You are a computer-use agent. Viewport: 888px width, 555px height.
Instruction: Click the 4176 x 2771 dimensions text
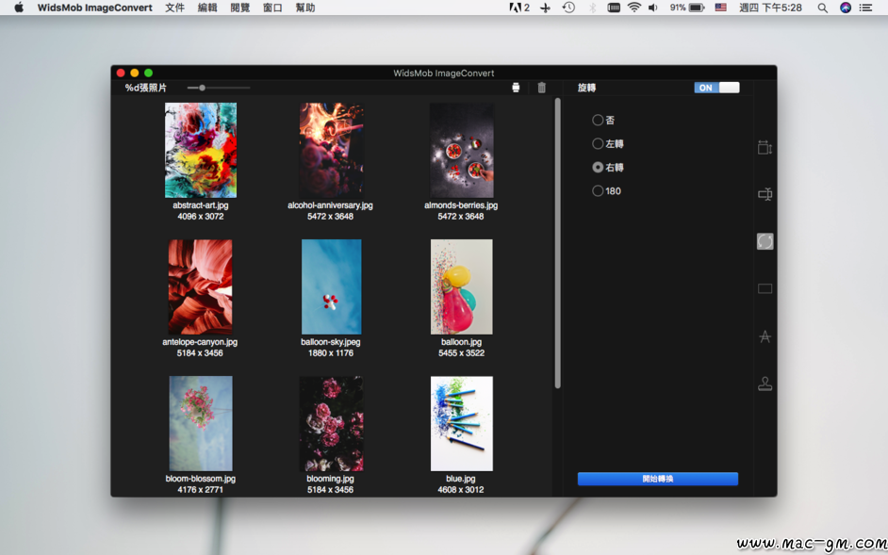(x=200, y=489)
